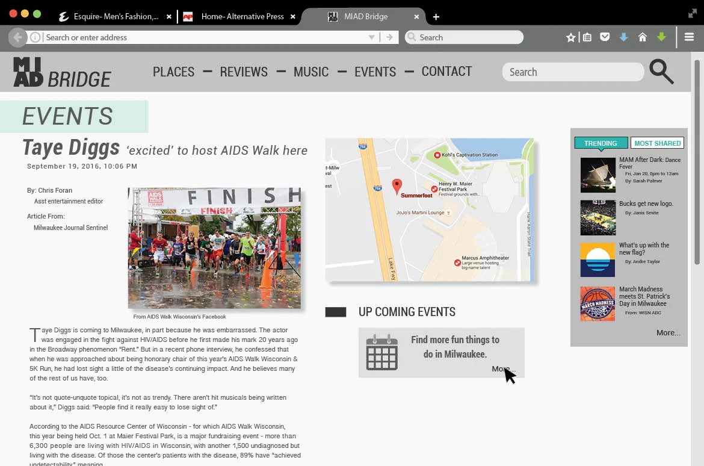704x466 pixels.
Task: Click the browser back arrow button
Action: (x=17, y=37)
